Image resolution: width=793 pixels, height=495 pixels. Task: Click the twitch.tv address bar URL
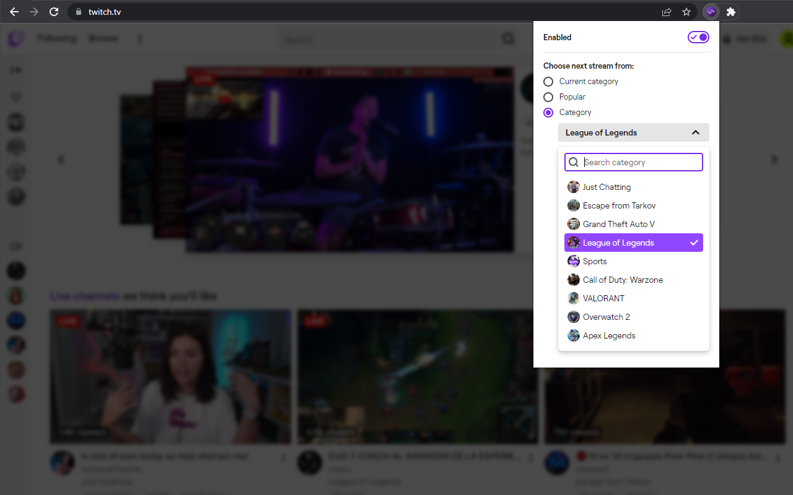click(105, 12)
